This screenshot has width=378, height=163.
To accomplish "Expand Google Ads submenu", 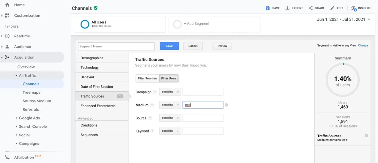I will tap(16, 118).
